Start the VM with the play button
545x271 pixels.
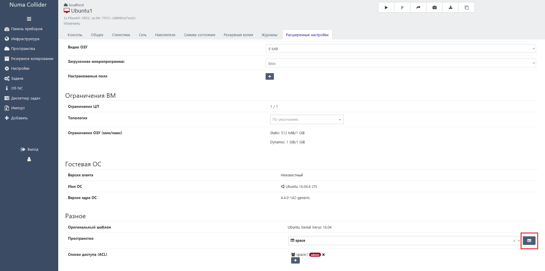click(x=386, y=7)
